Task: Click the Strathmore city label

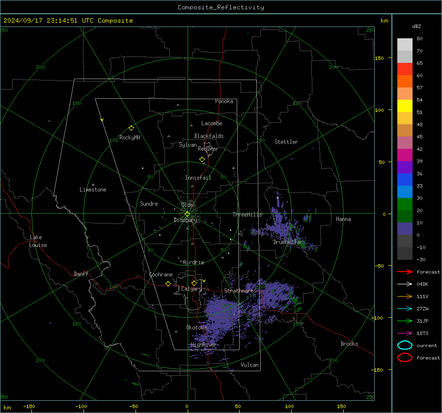Action: tap(239, 291)
